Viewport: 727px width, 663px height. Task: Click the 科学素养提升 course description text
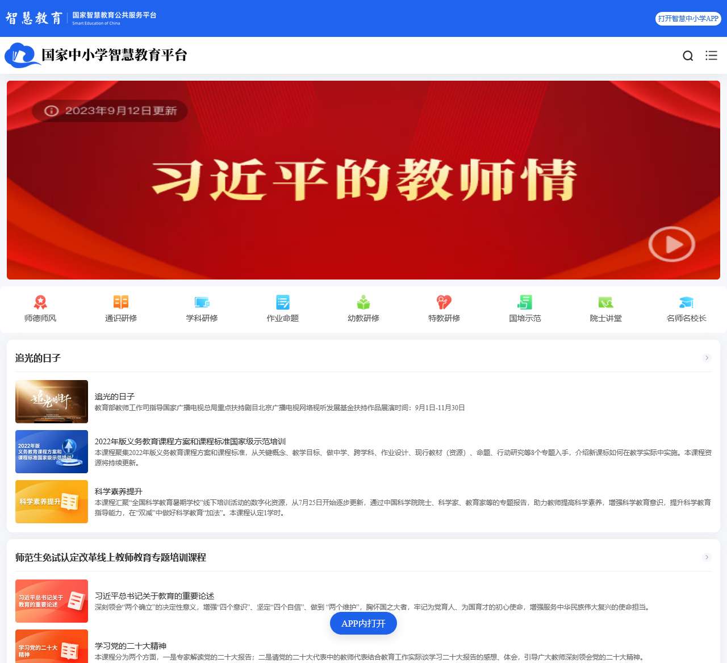coord(403,507)
